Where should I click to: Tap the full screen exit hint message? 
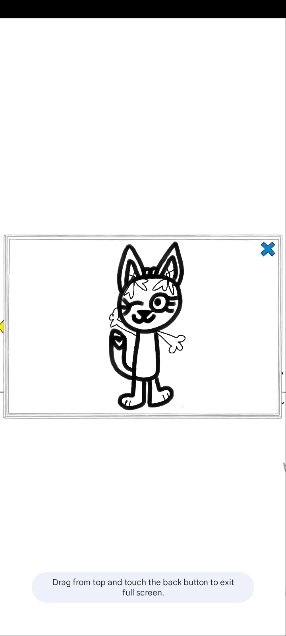143,587
